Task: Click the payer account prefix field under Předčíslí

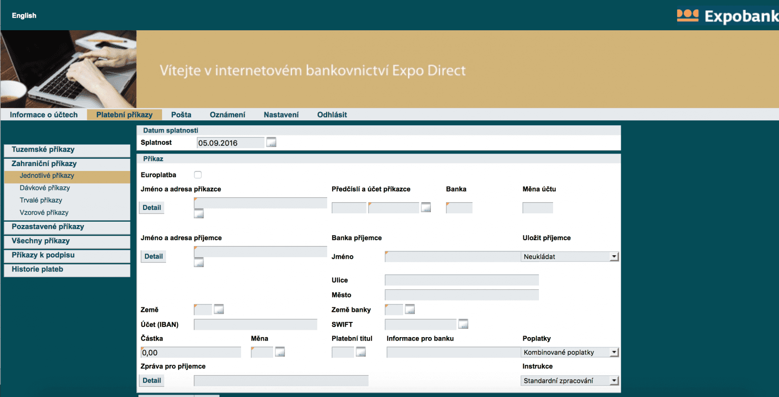Action: 349,208
